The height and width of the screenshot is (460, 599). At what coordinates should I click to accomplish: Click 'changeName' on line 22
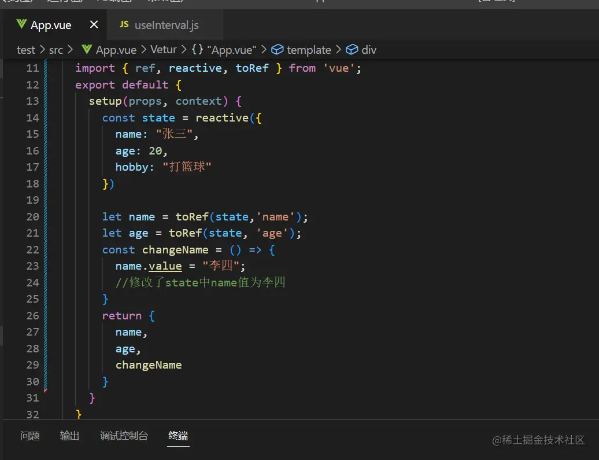coord(175,250)
